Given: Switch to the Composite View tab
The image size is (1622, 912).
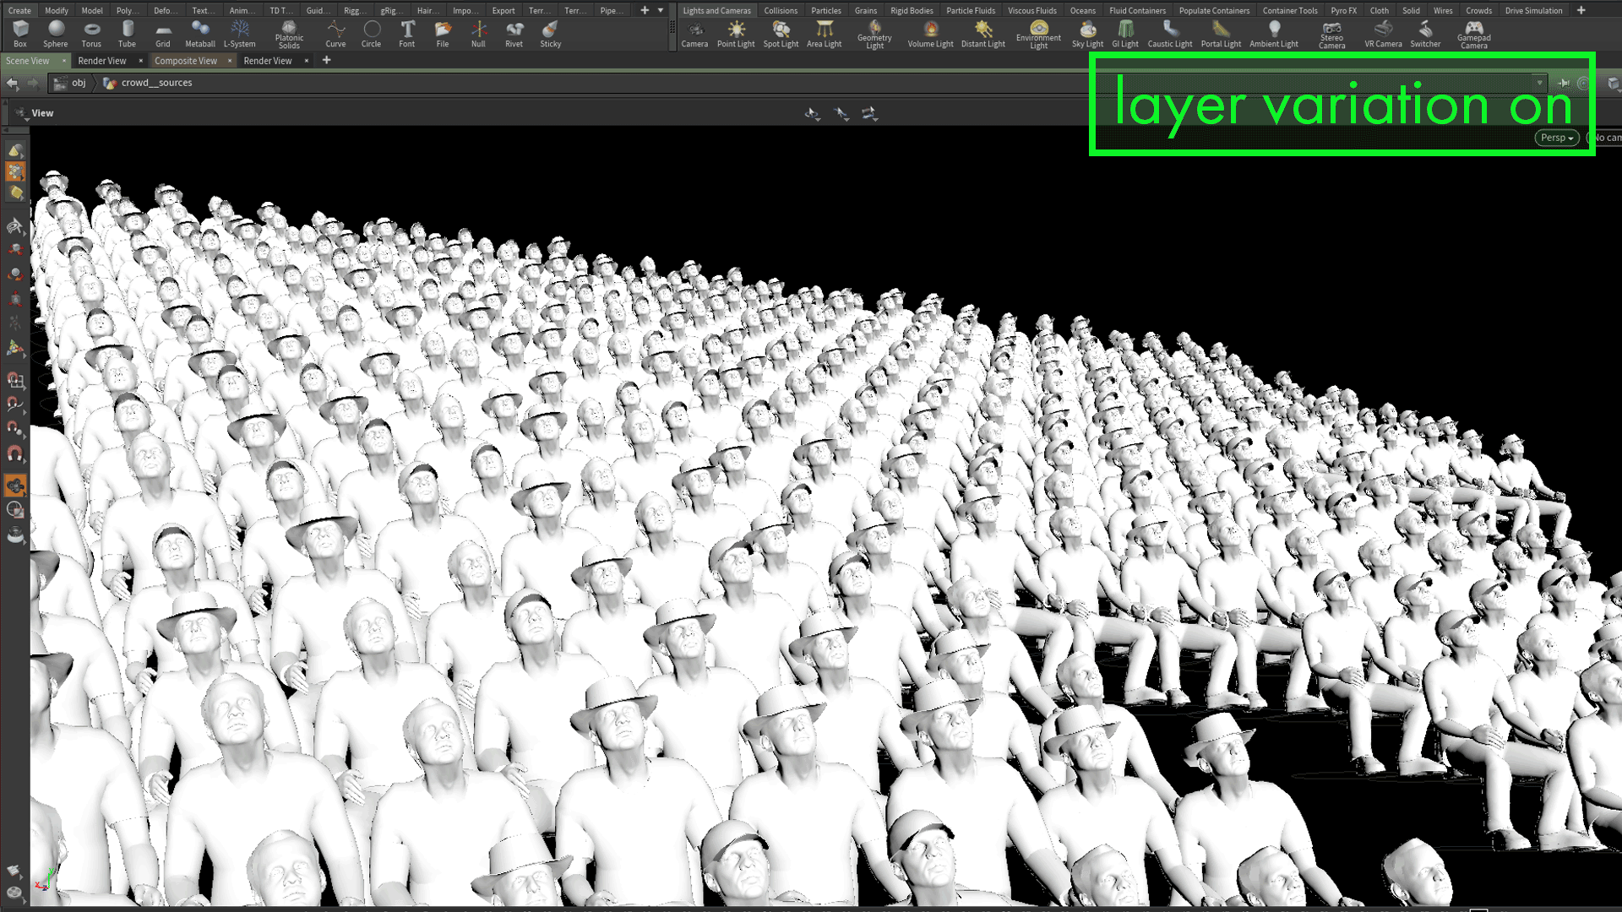Looking at the screenshot, I should point(186,61).
